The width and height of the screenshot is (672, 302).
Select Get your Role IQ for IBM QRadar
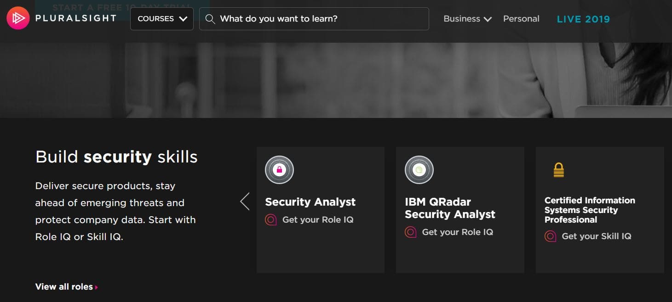click(x=458, y=232)
